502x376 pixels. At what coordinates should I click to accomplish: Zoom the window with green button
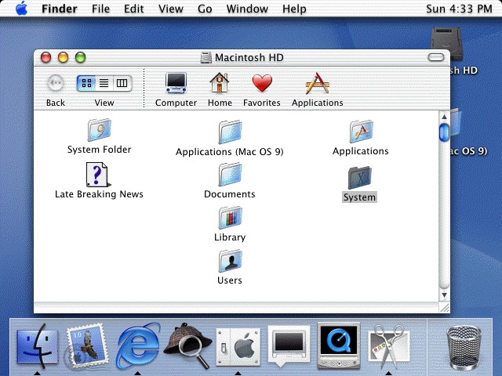click(x=80, y=57)
